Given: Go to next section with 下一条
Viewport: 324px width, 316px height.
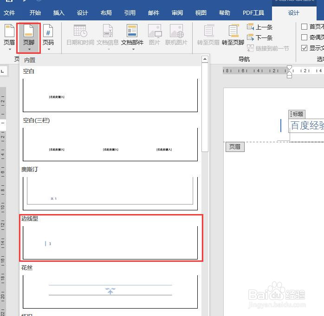Looking at the screenshot, I should [260, 38].
